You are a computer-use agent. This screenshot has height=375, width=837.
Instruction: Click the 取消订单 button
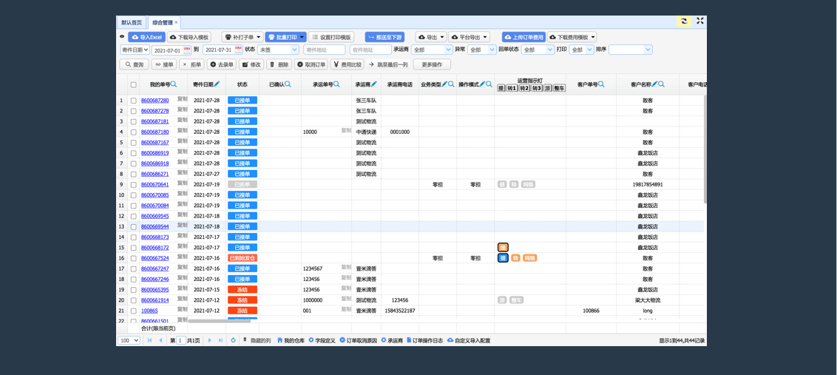click(311, 64)
